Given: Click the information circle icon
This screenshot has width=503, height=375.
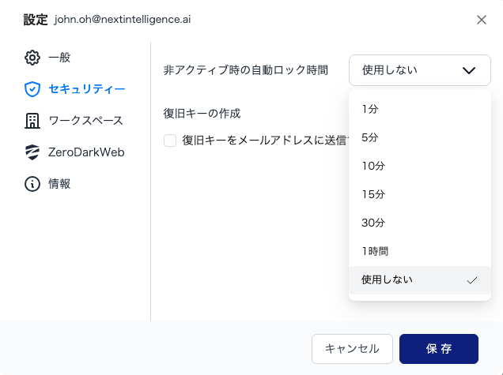Looking at the screenshot, I should click(32, 184).
